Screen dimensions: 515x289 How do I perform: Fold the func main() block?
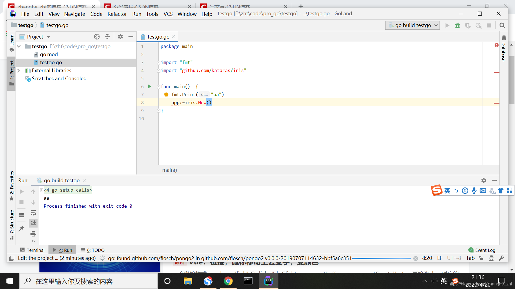point(159,87)
